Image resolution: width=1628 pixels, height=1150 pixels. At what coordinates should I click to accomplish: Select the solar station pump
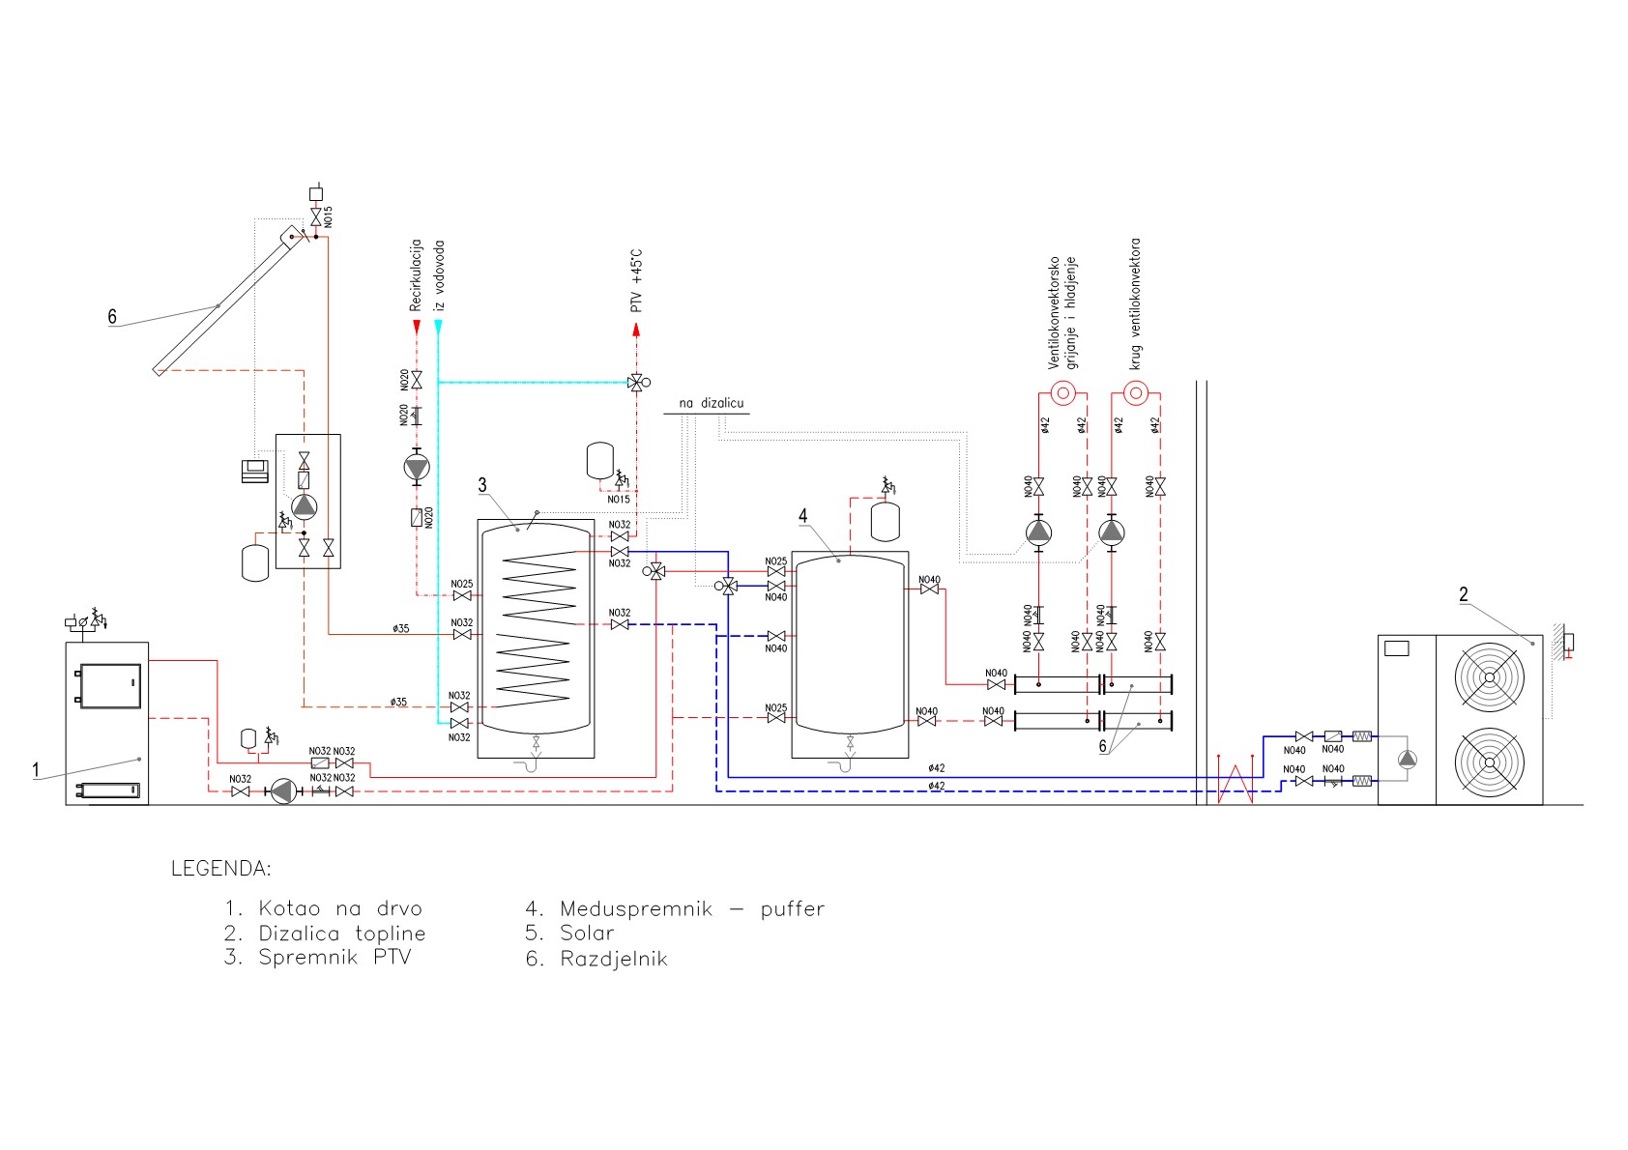click(305, 505)
